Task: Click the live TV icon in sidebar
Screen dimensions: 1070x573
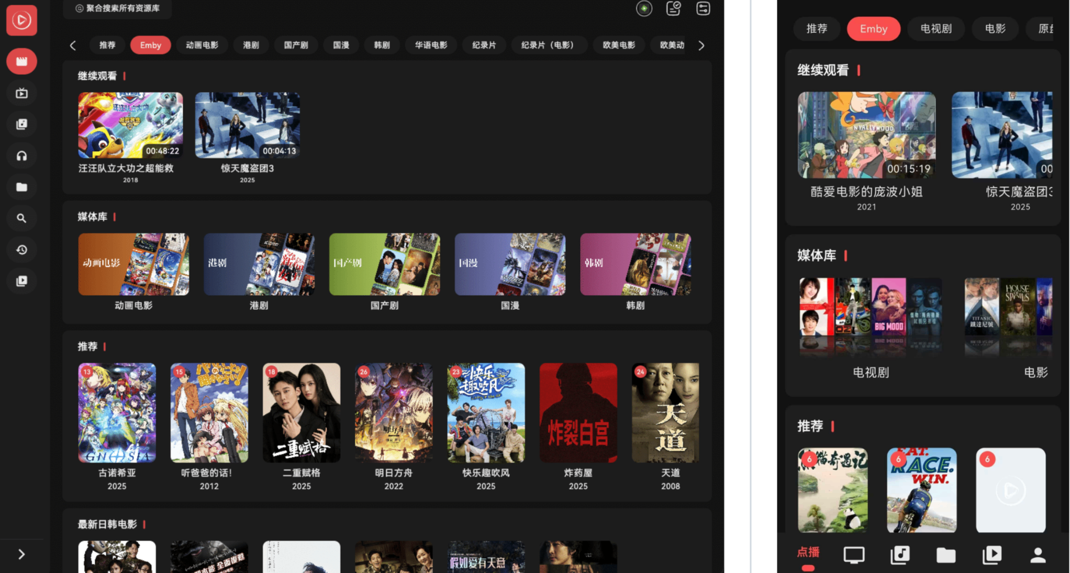Action: click(x=21, y=93)
